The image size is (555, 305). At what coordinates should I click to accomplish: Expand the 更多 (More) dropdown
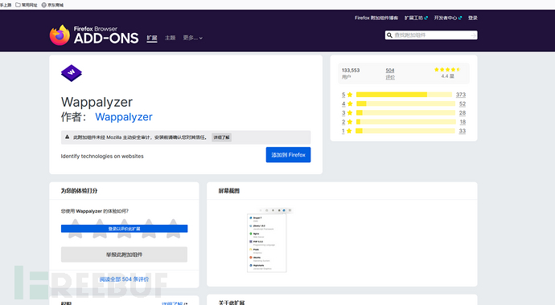[x=192, y=38]
